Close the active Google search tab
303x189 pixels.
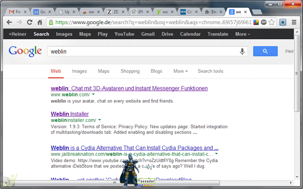(x=245, y=12)
